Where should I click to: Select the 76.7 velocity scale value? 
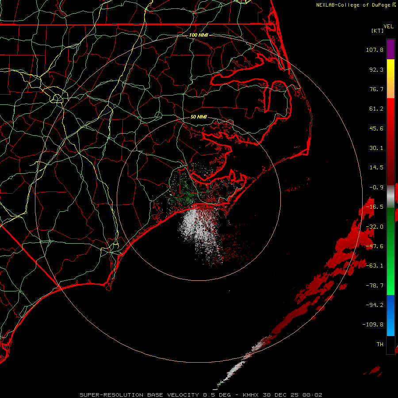pos(376,89)
